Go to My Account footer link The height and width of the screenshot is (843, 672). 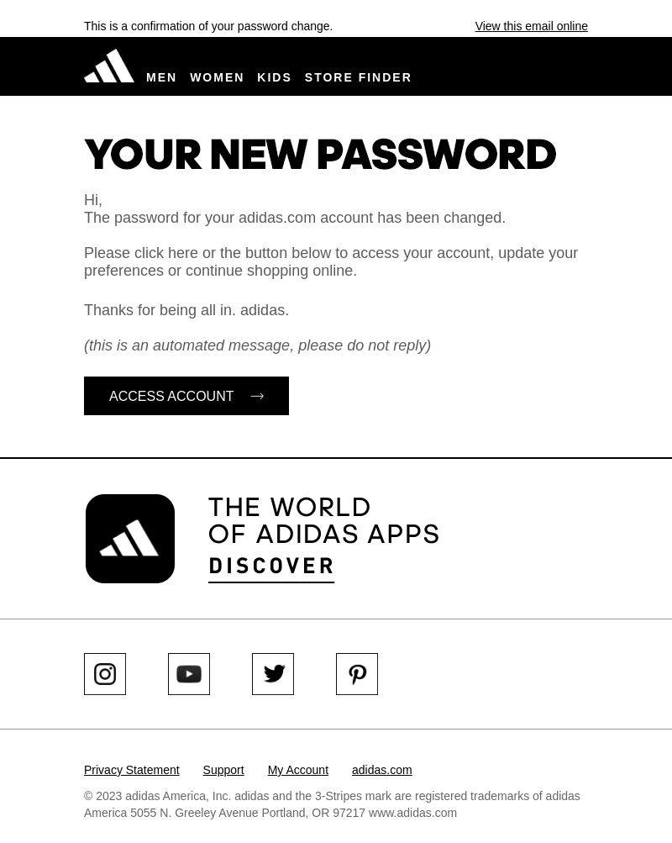pyautogui.click(x=298, y=770)
